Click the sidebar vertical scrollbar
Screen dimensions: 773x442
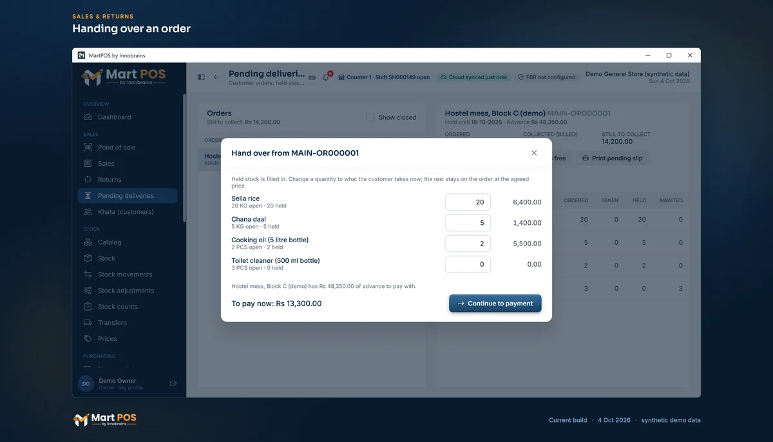coord(185,158)
